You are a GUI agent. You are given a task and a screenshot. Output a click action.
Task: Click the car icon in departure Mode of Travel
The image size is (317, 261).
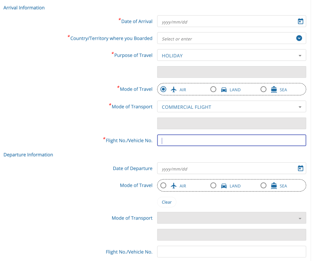[x=224, y=186]
